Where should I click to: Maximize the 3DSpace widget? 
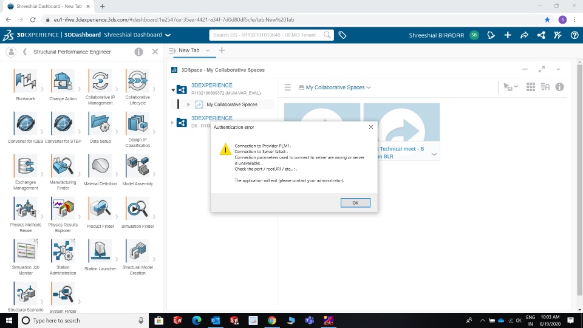pyautogui.click(x=541, y=69)
